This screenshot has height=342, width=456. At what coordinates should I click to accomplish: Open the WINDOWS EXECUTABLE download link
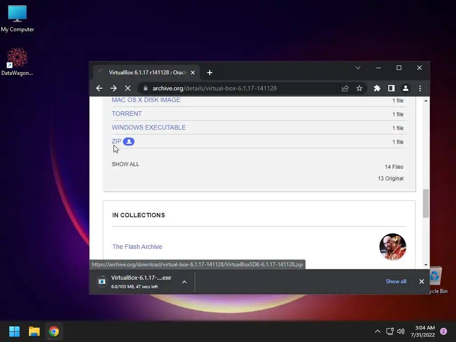point(149,127)
